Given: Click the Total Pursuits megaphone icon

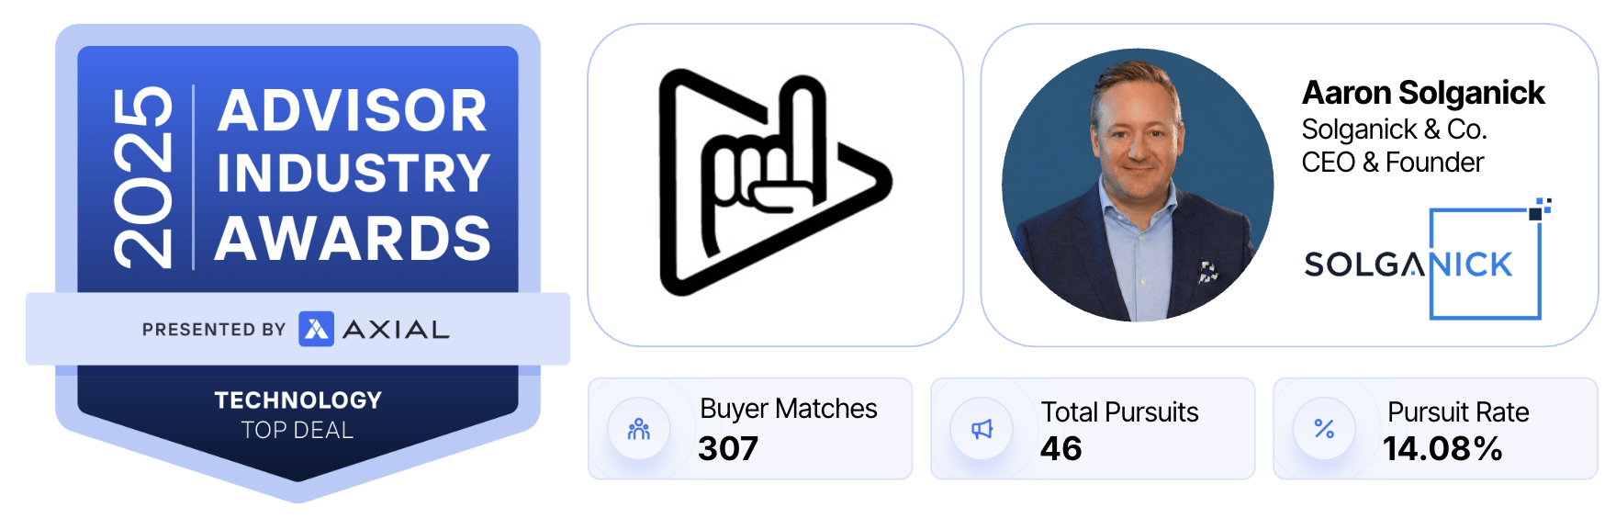Looking at the screenshot, I should coord(982,429).
